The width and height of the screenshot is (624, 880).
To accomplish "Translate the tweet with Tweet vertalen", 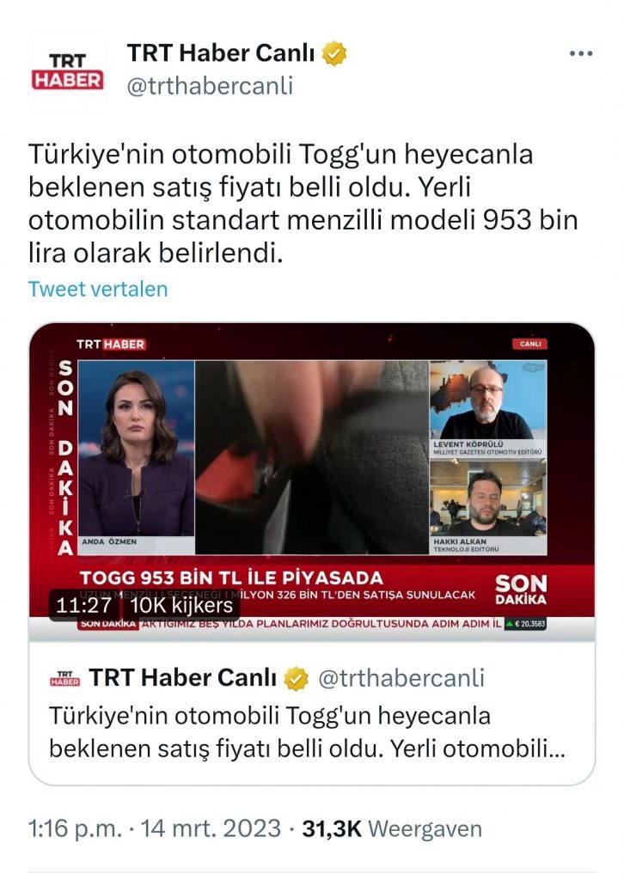I will tap(98, 289).
